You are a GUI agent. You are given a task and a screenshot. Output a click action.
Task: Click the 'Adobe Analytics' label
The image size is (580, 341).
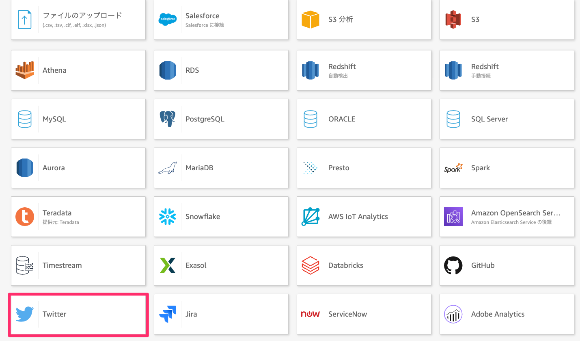[498, 314]
